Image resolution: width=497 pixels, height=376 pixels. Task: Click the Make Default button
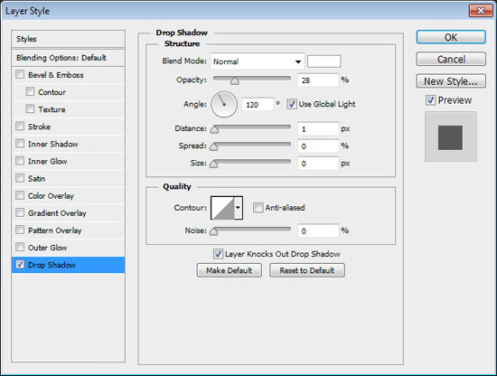pyautogui.click(x=230, y=270)
